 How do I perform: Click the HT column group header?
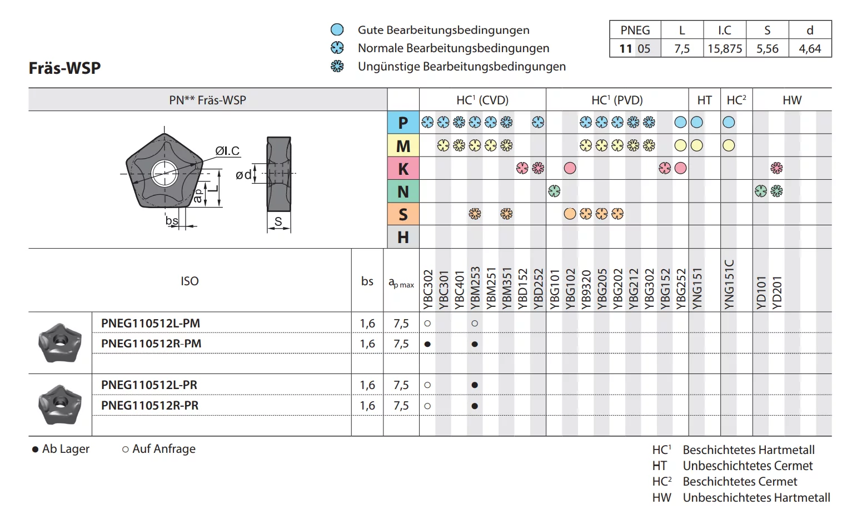click(705, 100)
